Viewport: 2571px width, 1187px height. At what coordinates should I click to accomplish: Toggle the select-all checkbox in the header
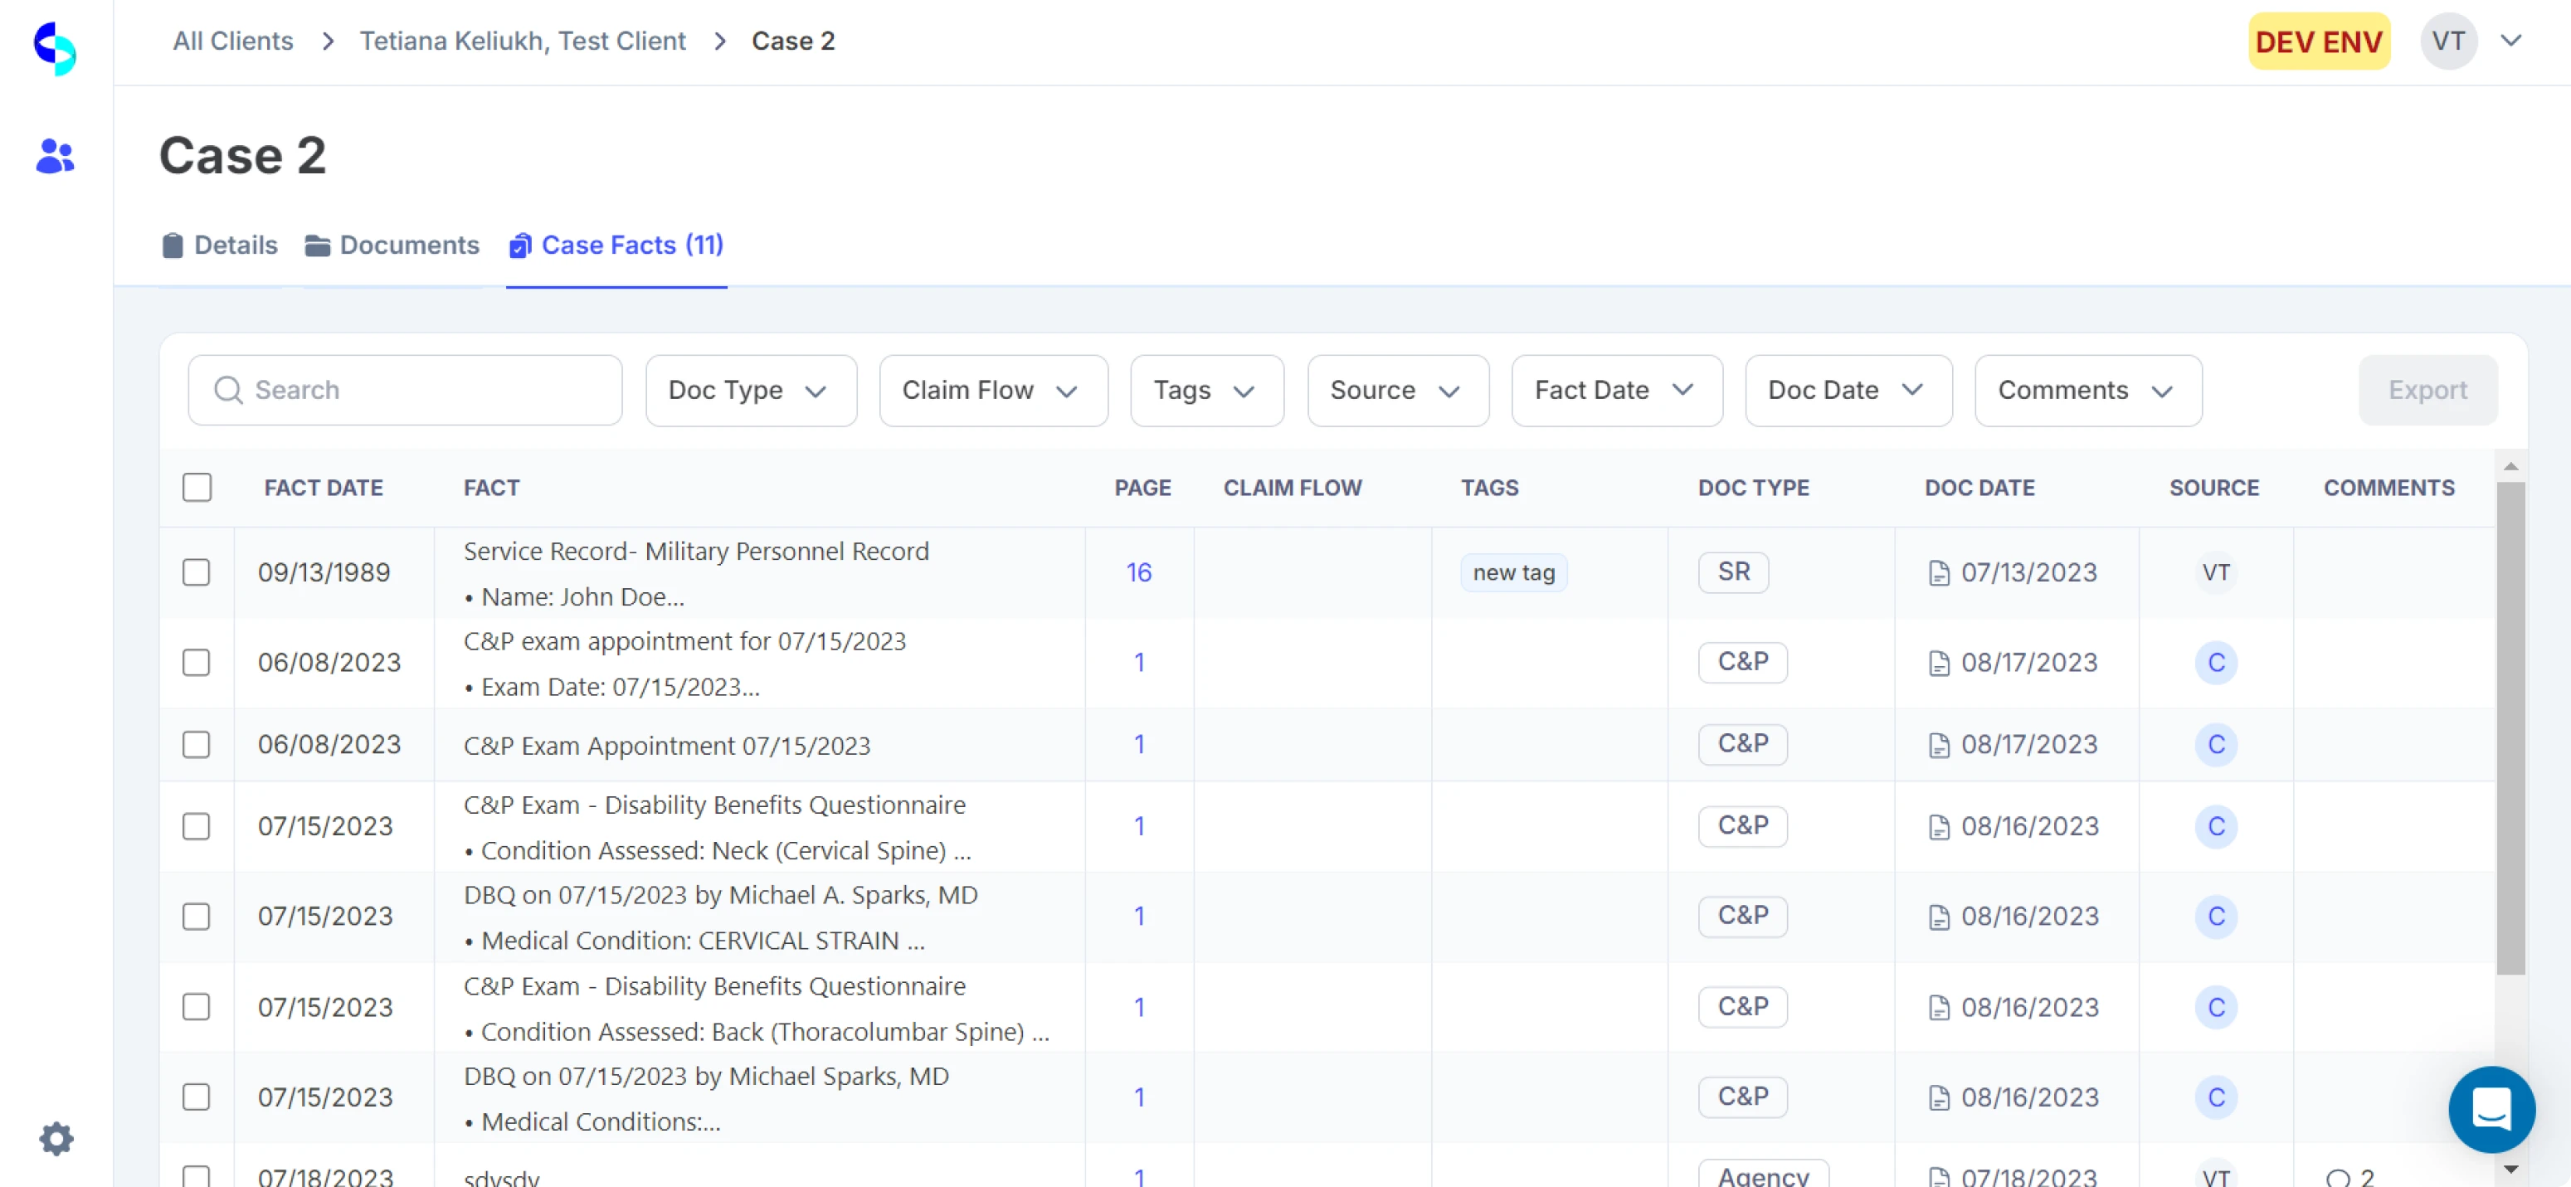(x=197, y=487)
